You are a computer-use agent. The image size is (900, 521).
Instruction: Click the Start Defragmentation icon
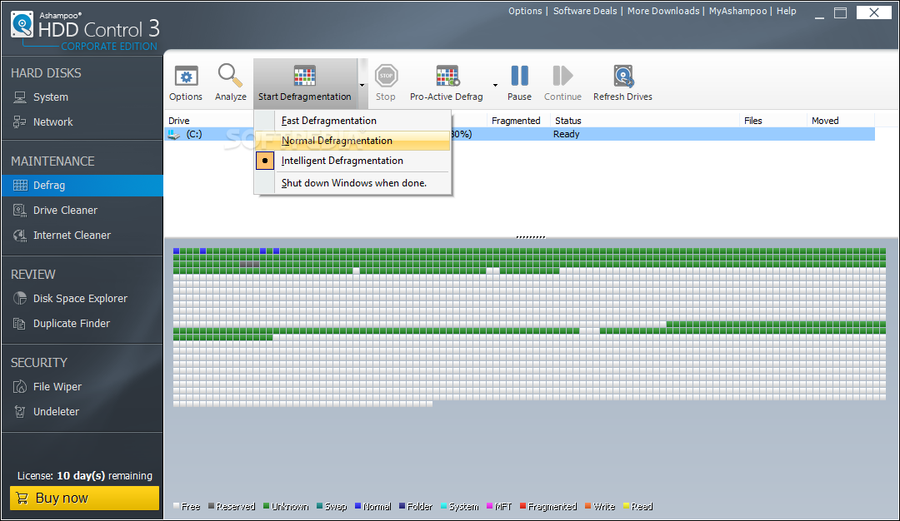(x=304, y=76)
